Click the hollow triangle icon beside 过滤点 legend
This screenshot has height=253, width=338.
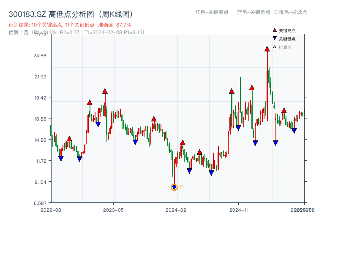pos(275,47)
